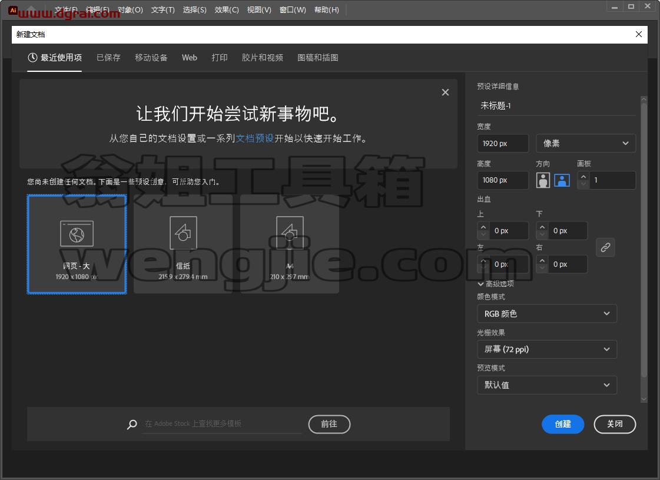Open the RGB 颜色 color mode dropdown
660x480 pixels.
coord(547,314)
